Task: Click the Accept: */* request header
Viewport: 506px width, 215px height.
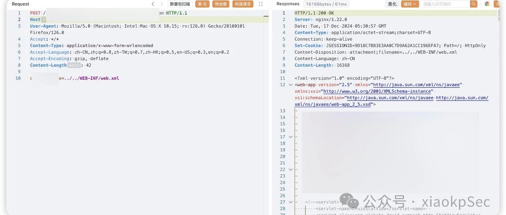Action: [44, 39]
